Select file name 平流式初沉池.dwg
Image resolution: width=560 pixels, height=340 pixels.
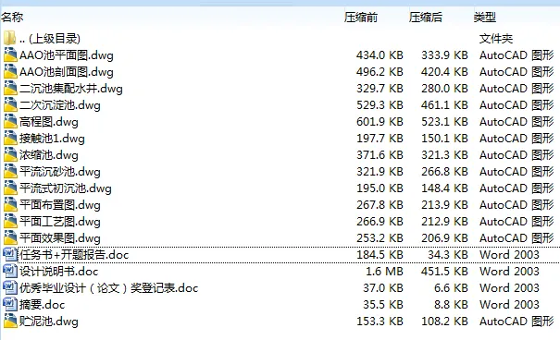tap(66, 188)
